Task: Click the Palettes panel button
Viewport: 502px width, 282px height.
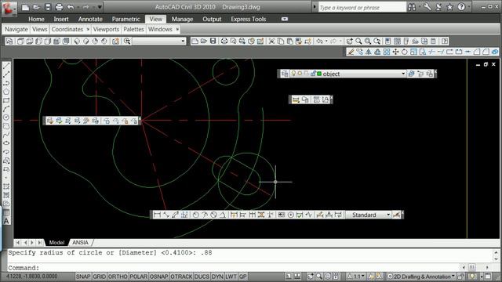Action: tap(133, 30)
